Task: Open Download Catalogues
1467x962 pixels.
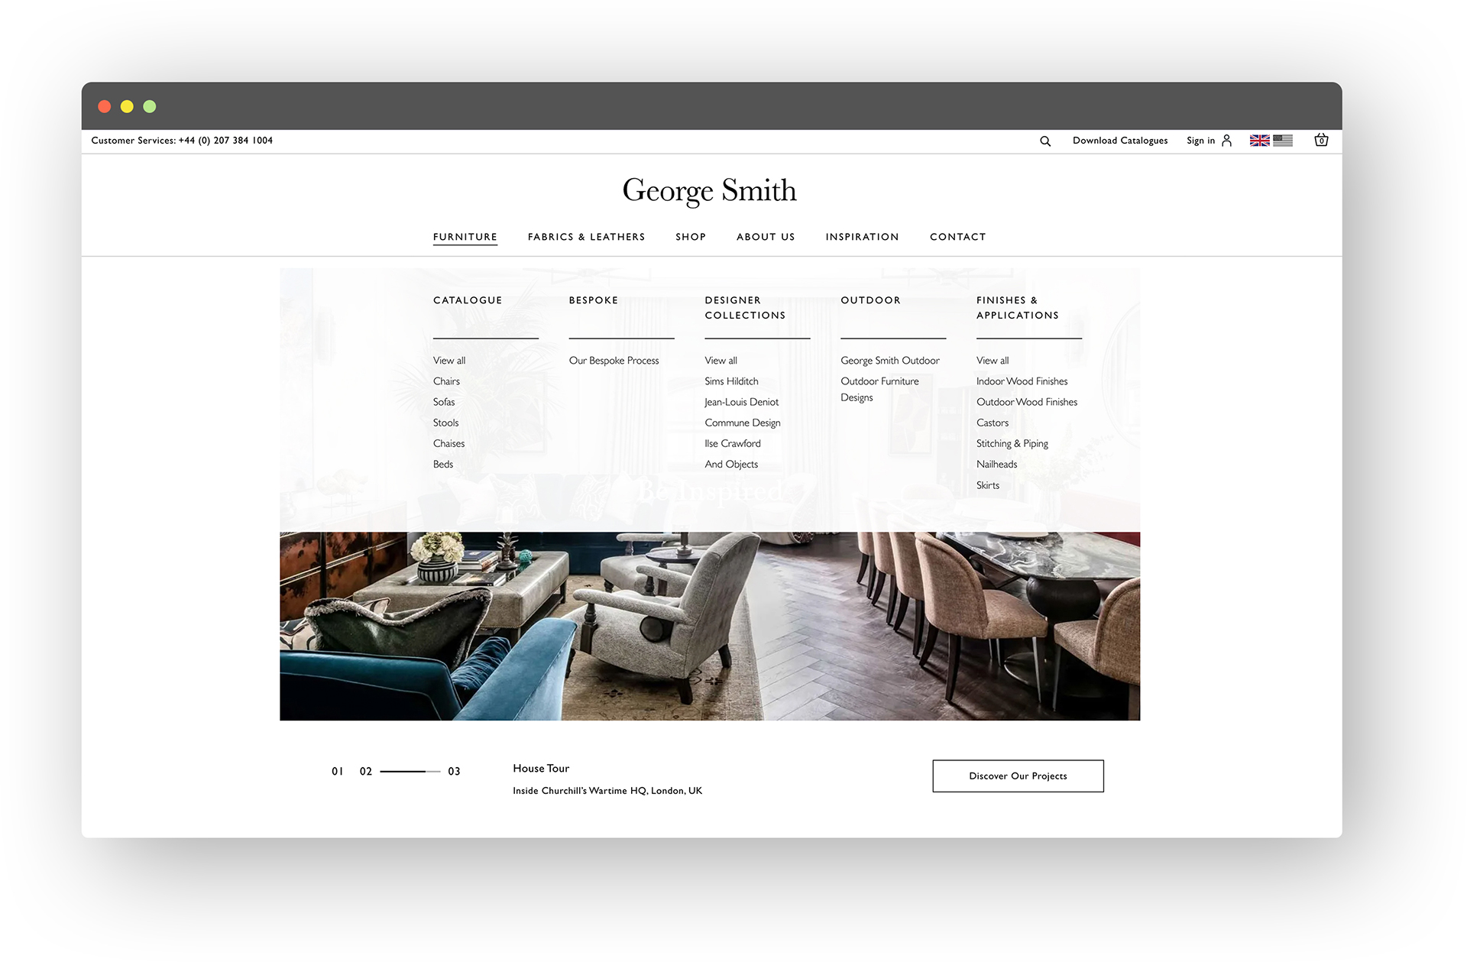Action: click(1119, 141)
